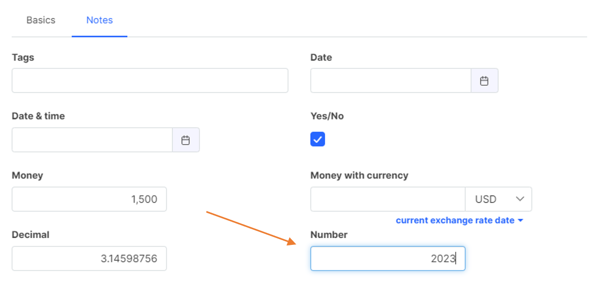Screen dimensions: 613x307
Task: Click the Money with currency label
Action: point(359,175)
